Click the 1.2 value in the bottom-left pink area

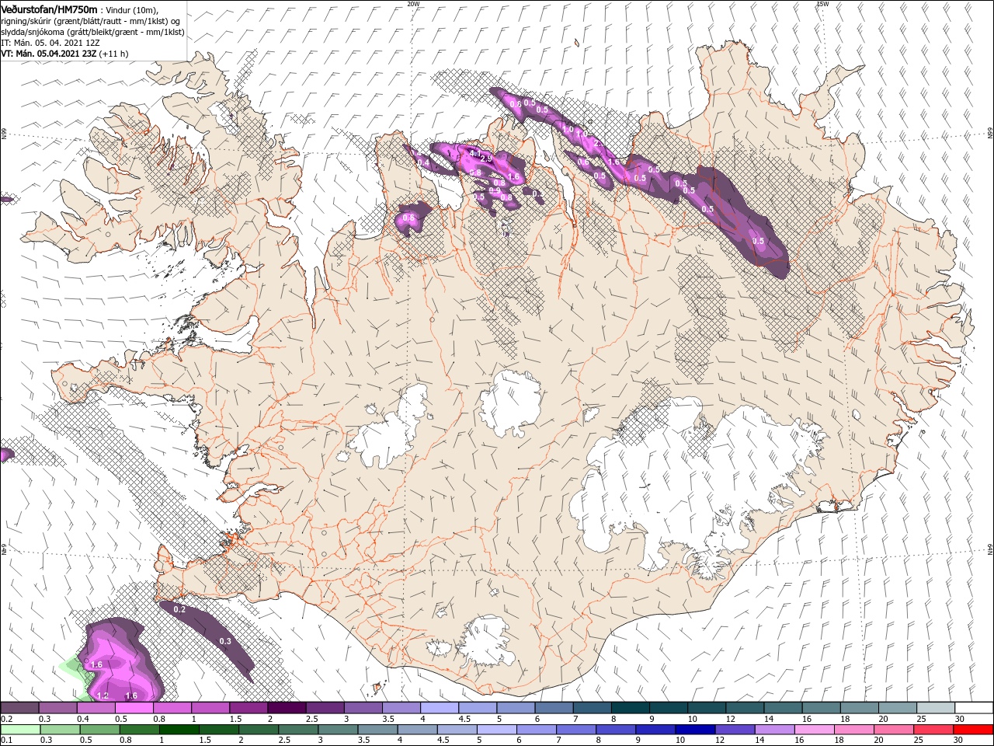pyautogui.click(x=103, y=695)
